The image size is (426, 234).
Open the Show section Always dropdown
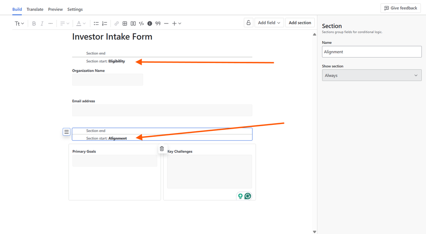(x=372, y=75)
